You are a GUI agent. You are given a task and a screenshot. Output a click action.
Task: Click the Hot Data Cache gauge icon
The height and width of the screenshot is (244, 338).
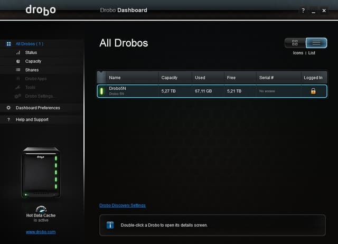pos(41,209)
